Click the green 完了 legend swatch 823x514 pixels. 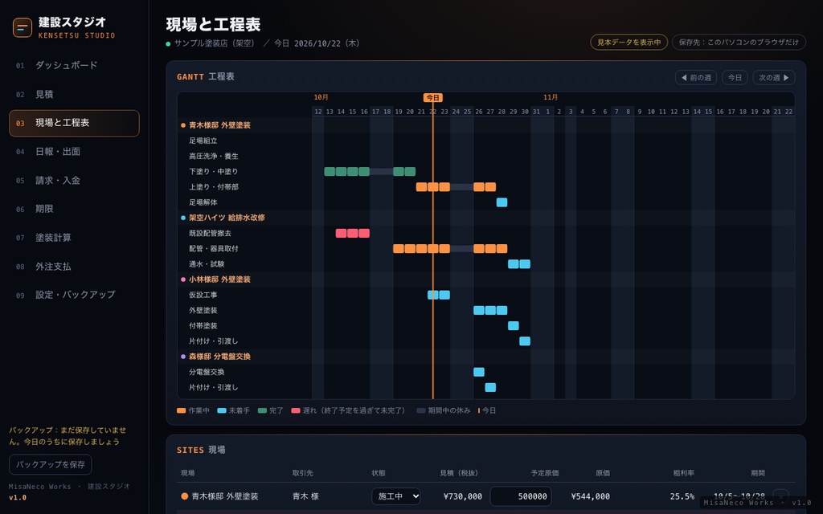pos(263,410)
